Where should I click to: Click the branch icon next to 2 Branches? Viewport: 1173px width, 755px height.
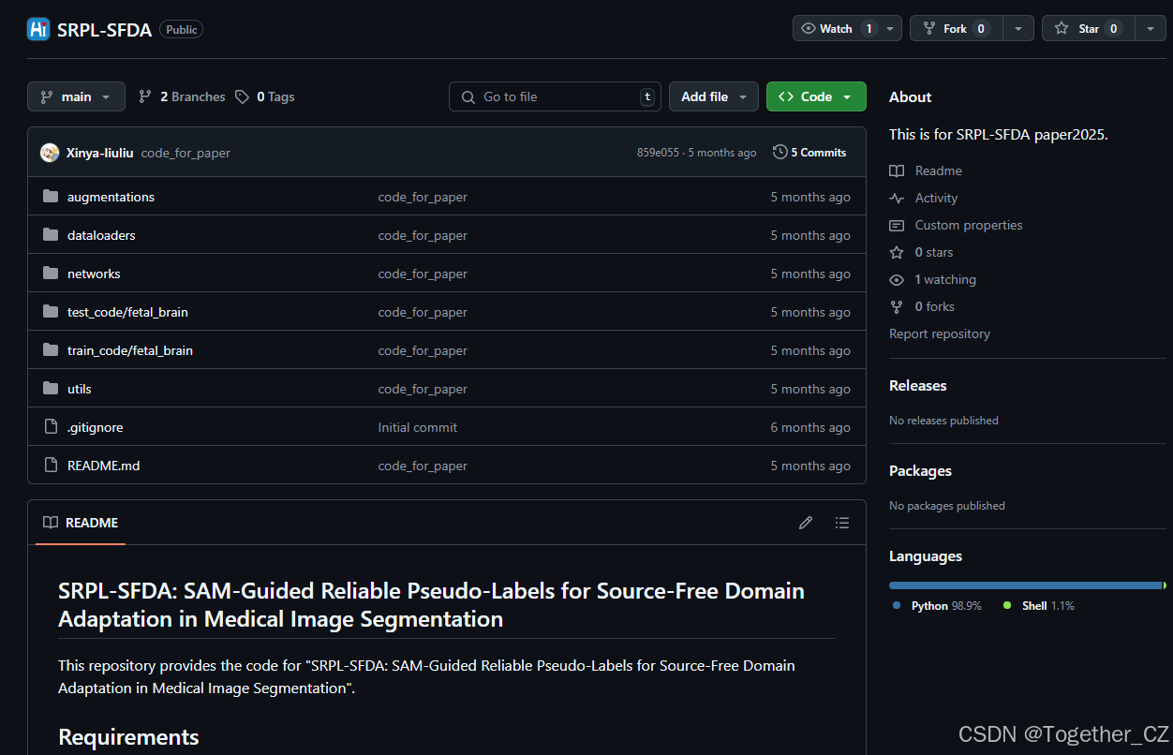tap(145, 96)
